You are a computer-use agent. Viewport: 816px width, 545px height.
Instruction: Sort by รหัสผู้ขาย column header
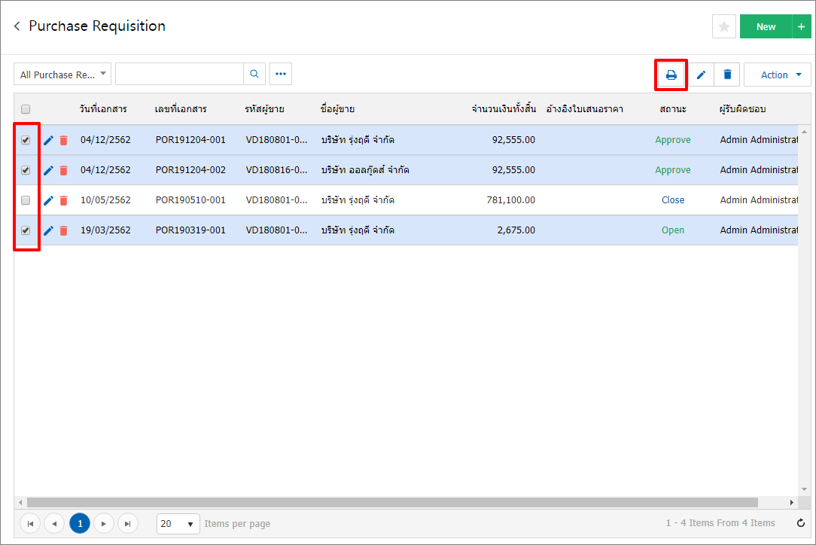[264, 109]
